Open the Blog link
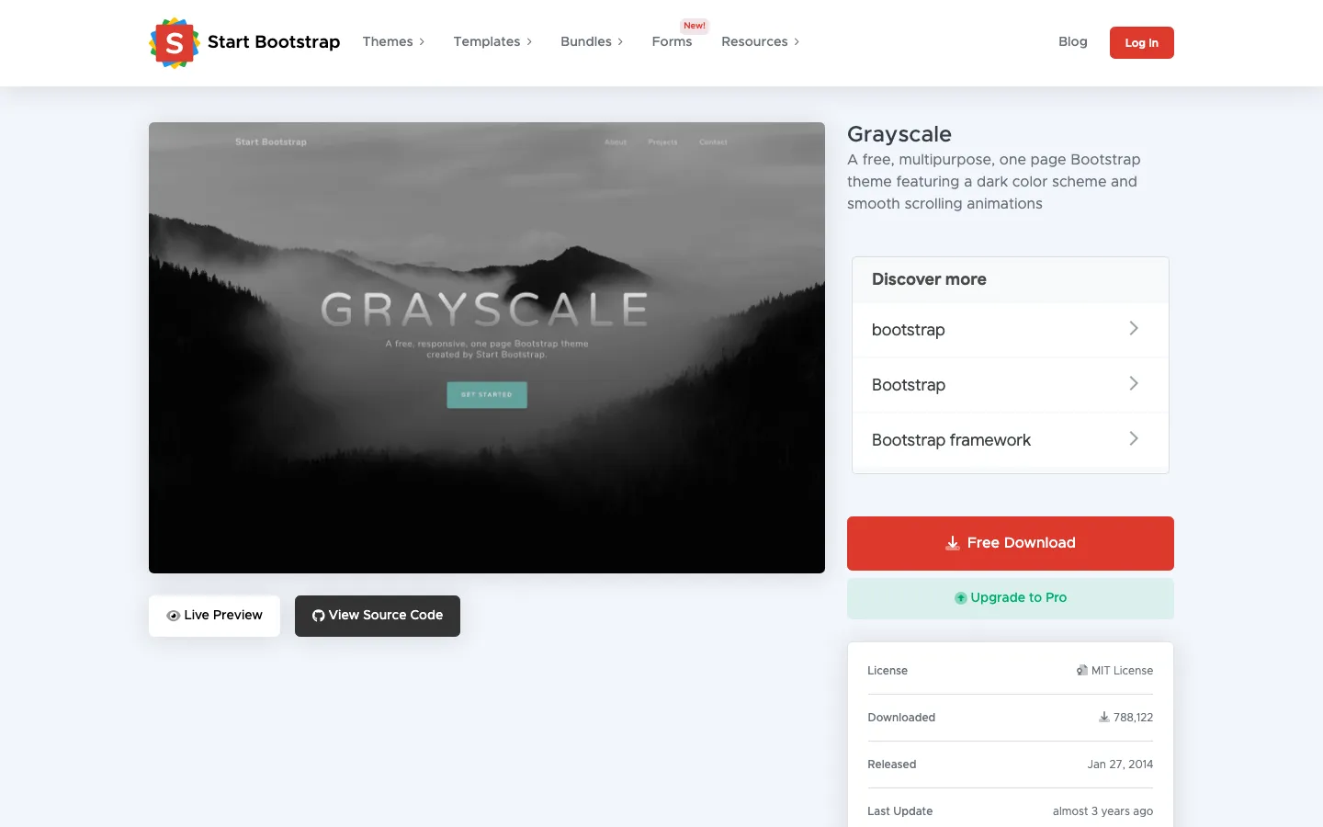 tap(1072, 42)
